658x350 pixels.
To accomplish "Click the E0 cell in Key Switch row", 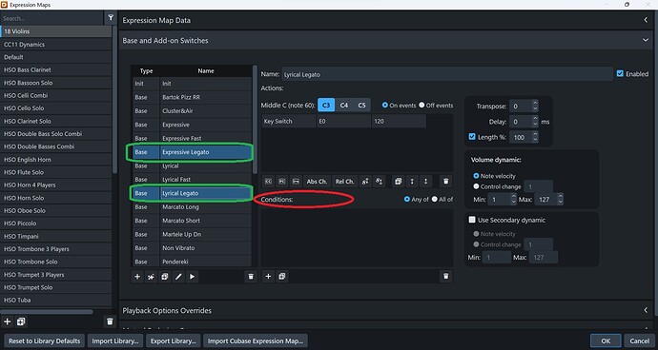I will pos(343,122).
